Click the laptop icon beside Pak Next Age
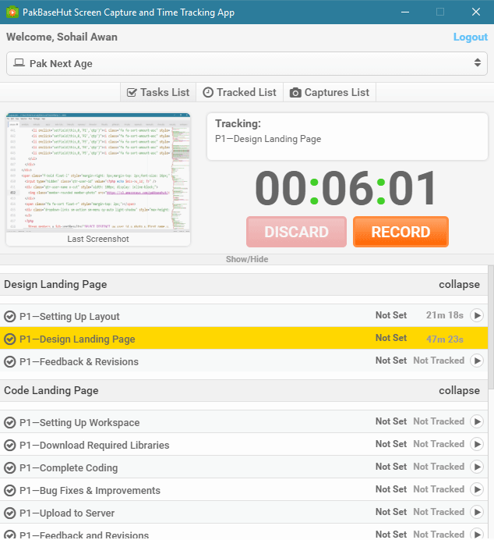Viewport: 494px width, 540px height. pos(19,62)
